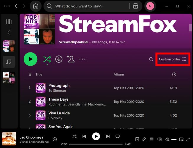Viewport: 193px width, 148px height.
Task: Go forward with the top forward arrow
Action: pyautogui.click(x=24, y=6)
